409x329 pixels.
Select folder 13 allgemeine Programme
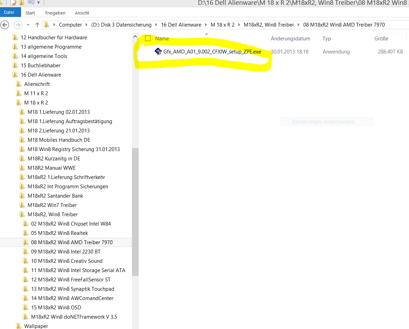pos(51,47)
